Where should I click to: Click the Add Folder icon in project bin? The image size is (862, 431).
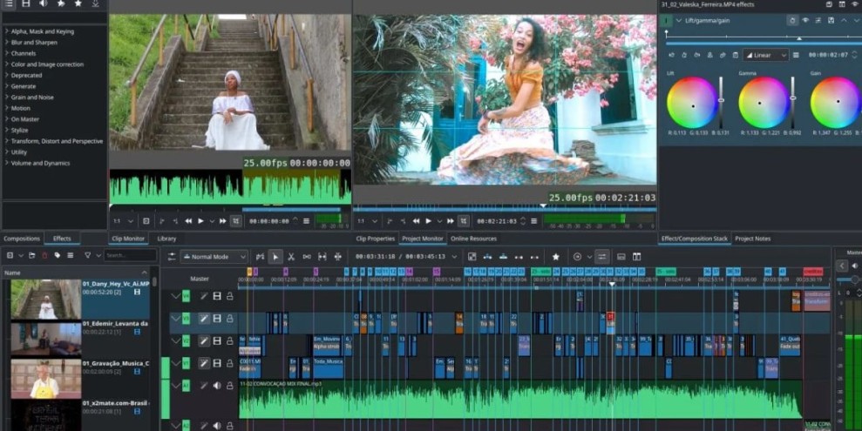click(x=32, y=255)
